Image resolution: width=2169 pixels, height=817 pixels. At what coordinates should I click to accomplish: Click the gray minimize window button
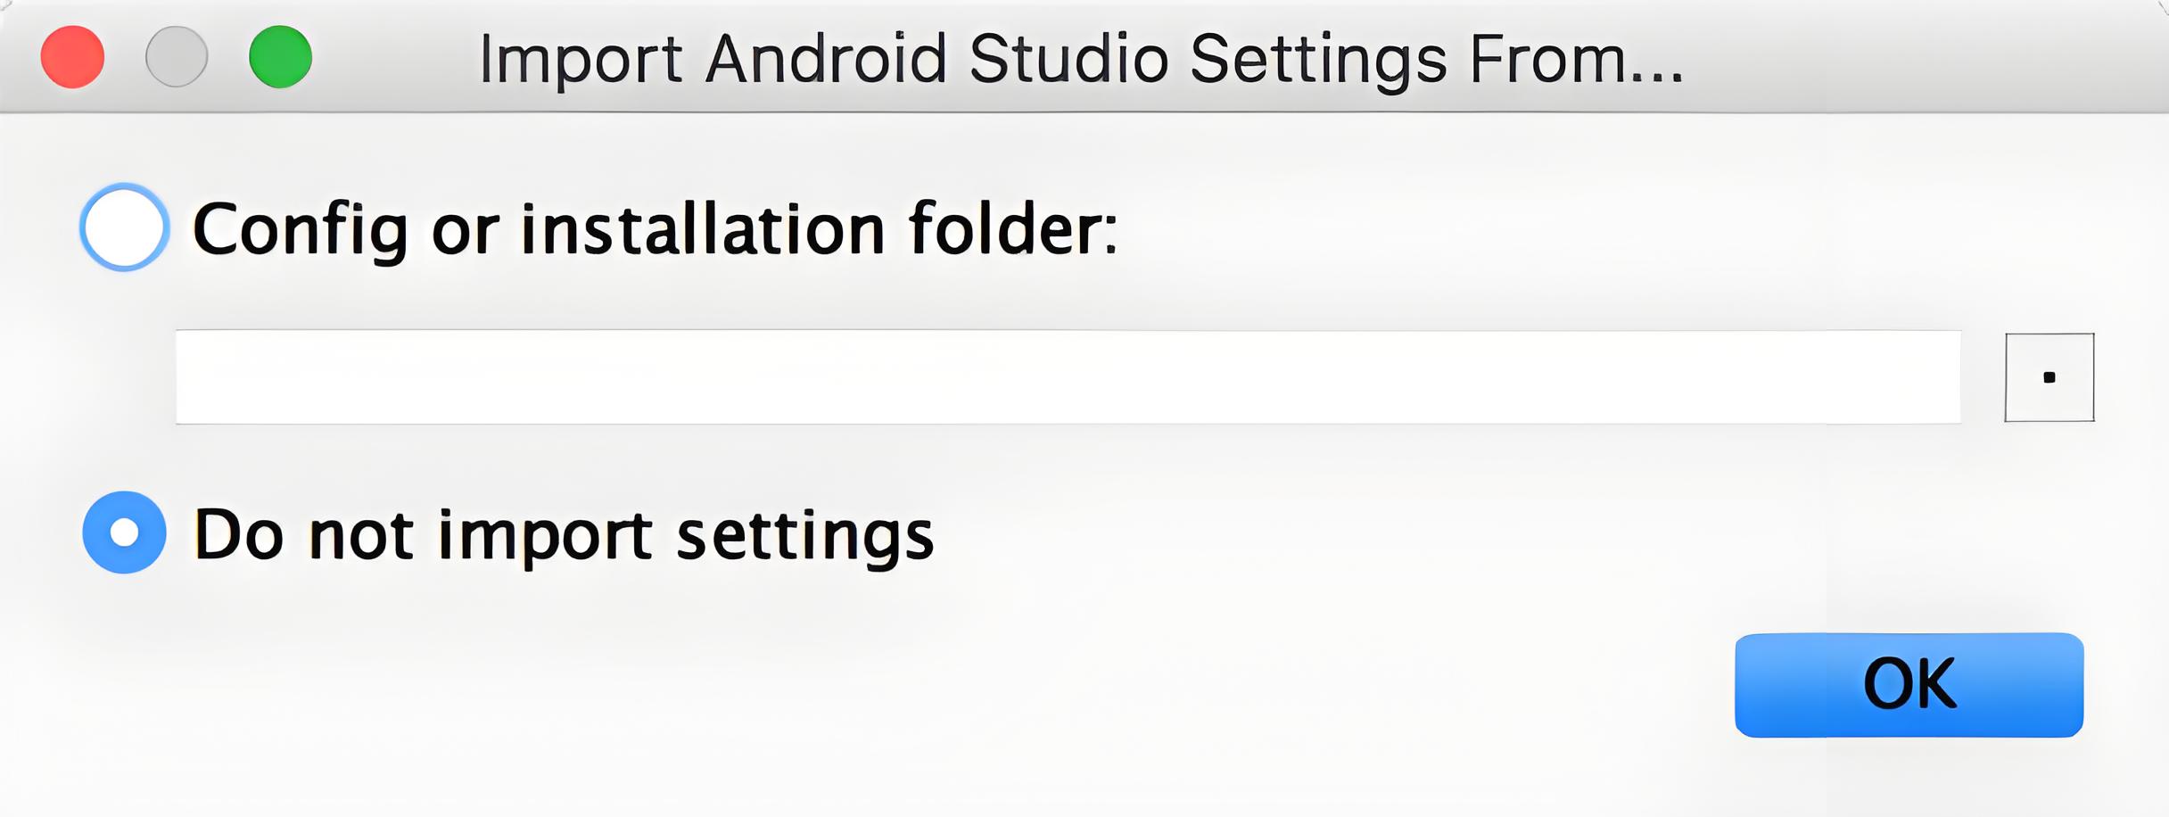point(177,57)
